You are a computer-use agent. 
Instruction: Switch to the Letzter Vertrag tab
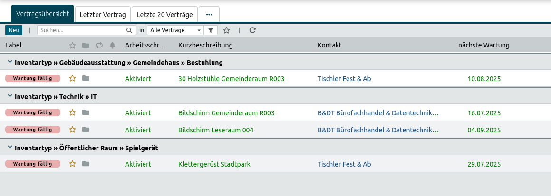pyautogui.click(x=103, y=15)
